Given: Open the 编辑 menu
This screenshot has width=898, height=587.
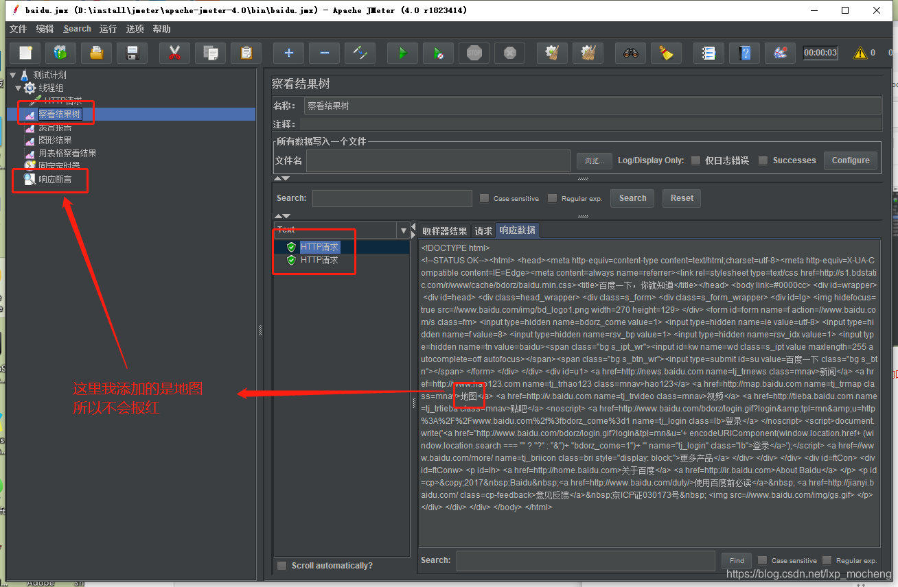Looking at the screenshot, I should coord(45,29).
